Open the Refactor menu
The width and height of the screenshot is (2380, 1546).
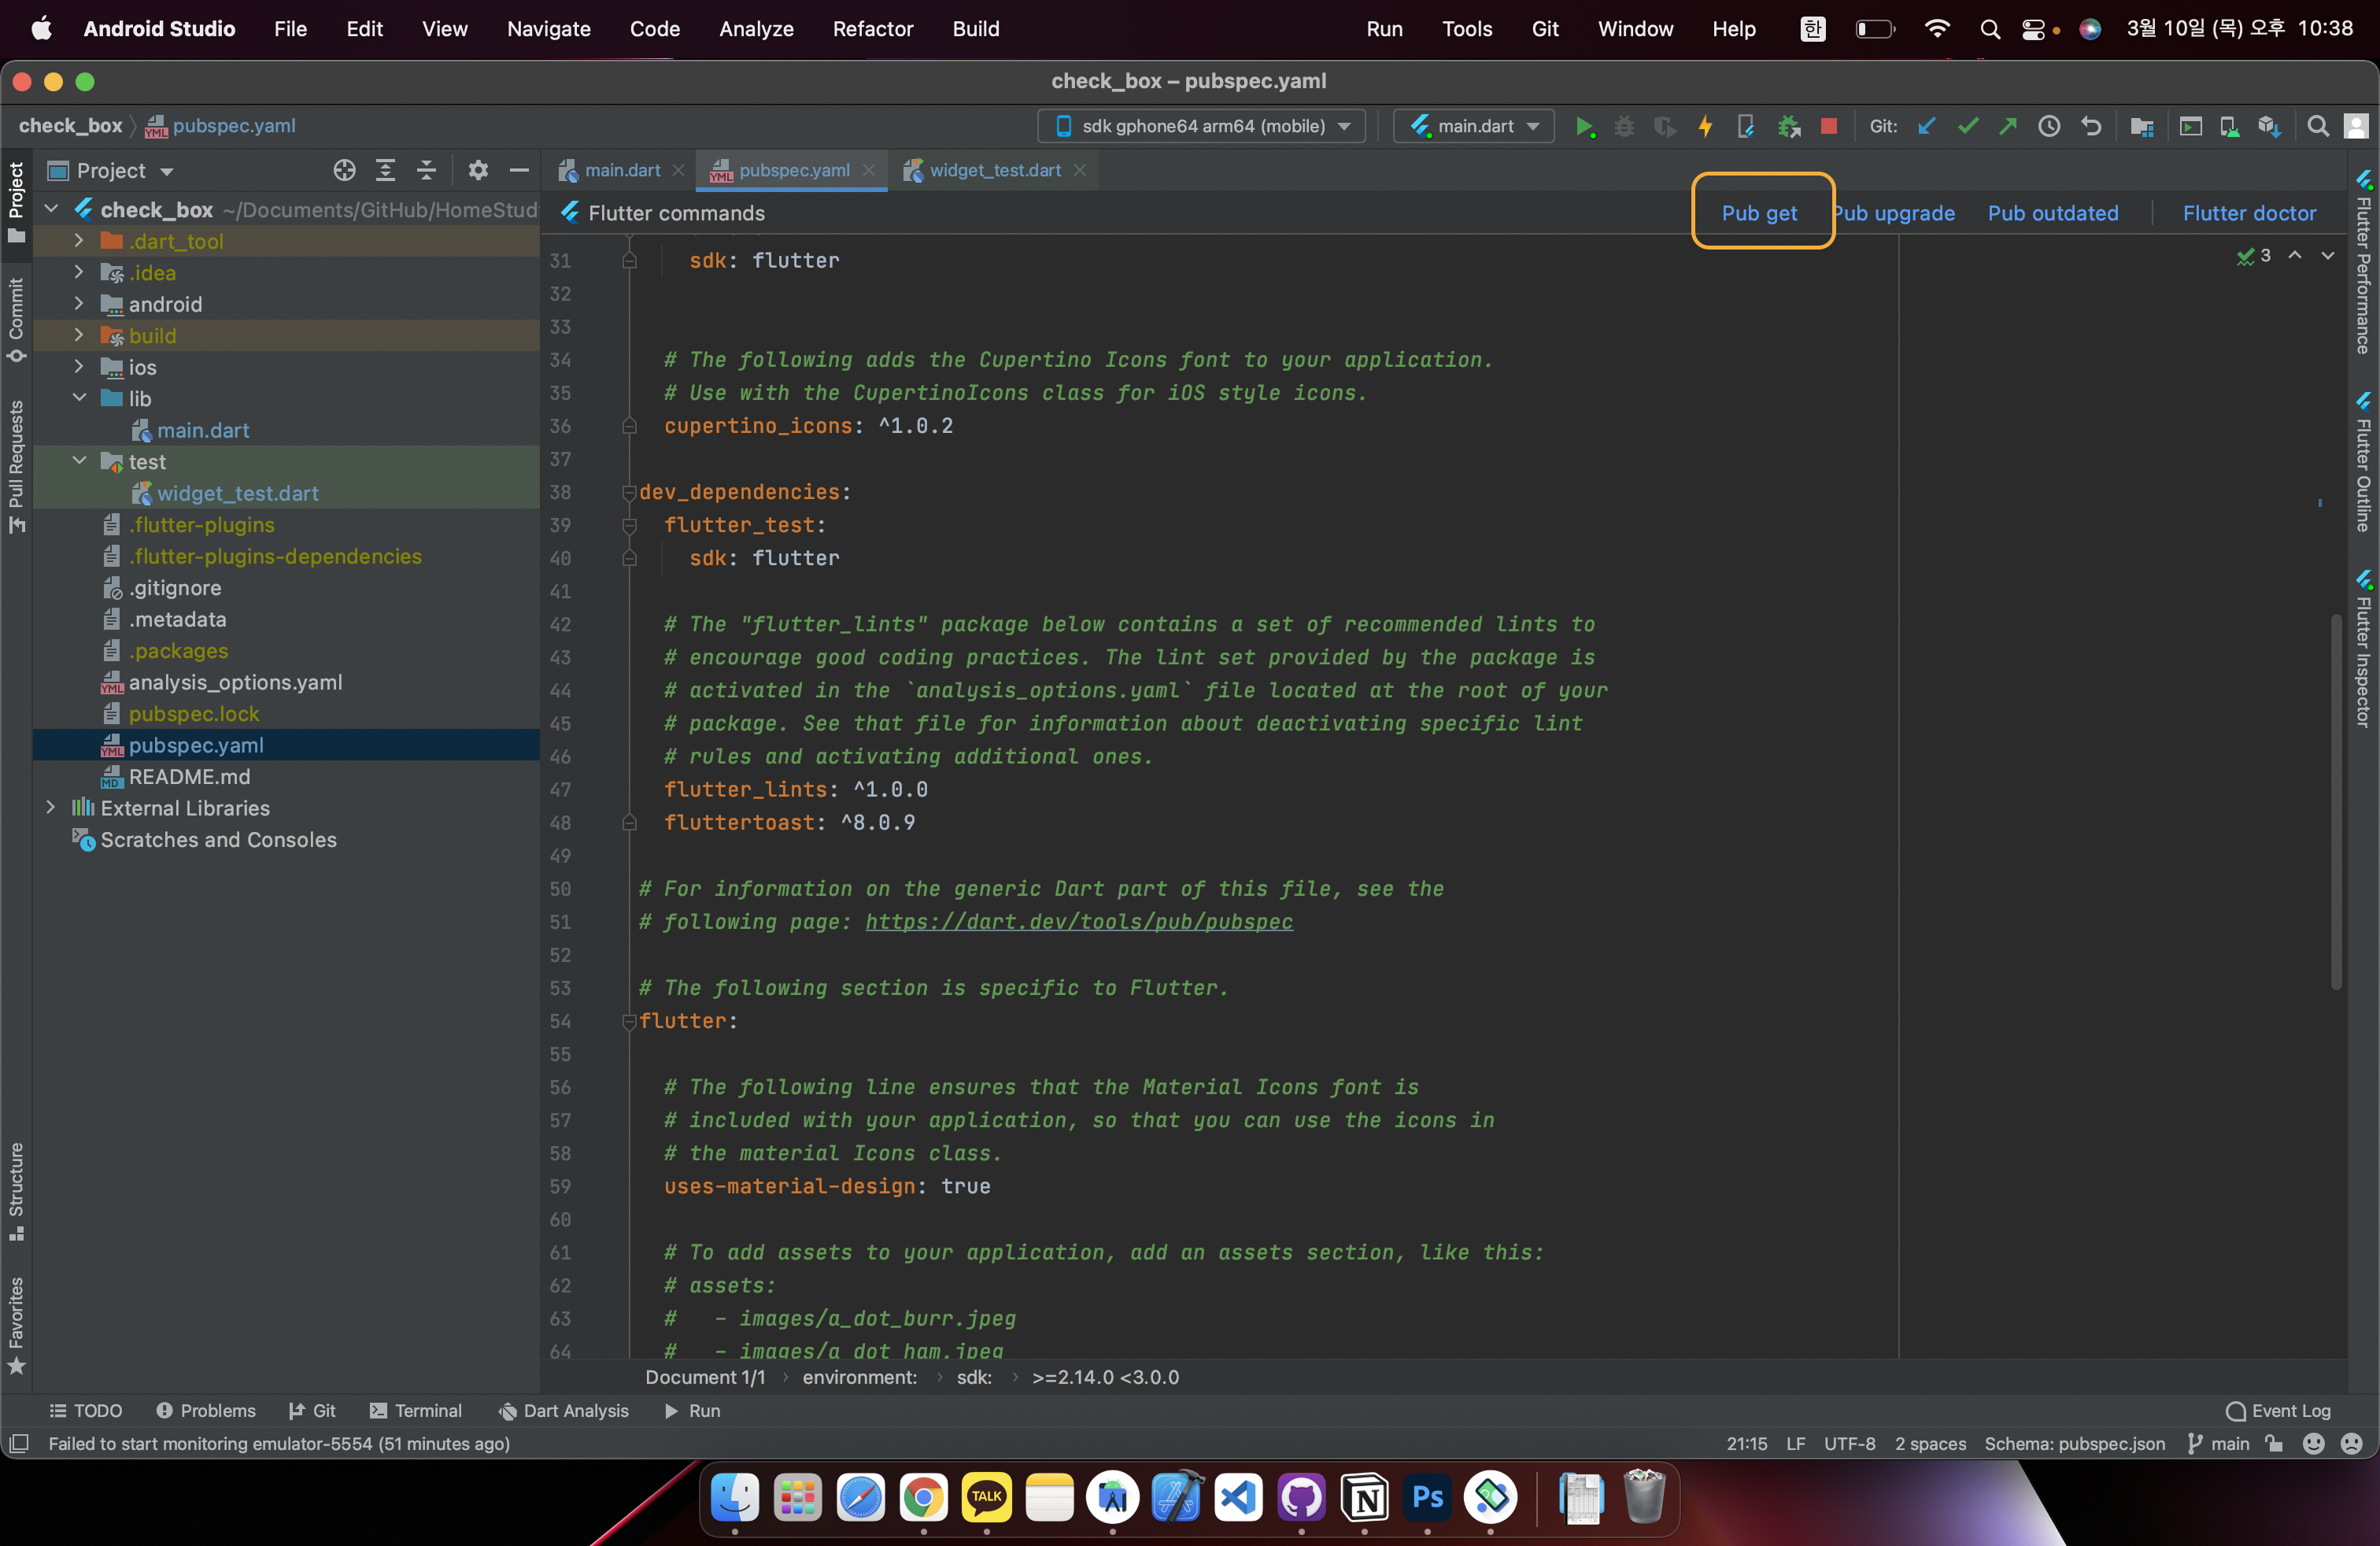point(872,28)
